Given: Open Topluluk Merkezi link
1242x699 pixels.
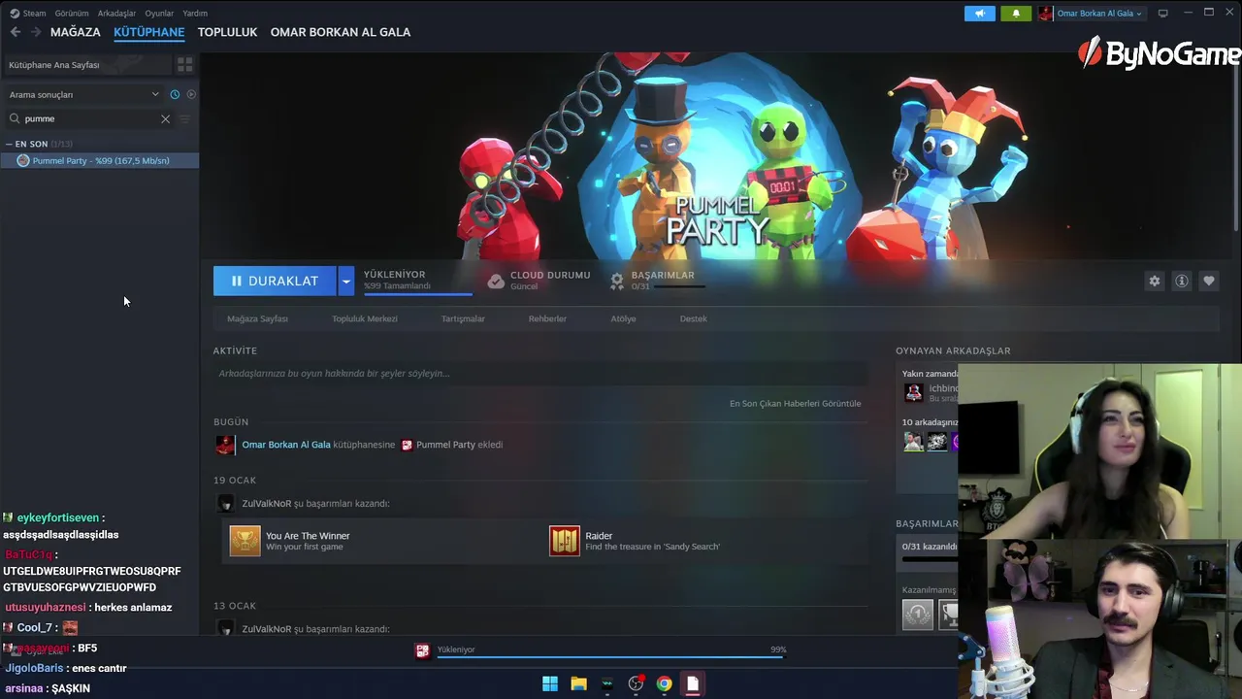Looking at the screenshot, I should coord(365,318).
